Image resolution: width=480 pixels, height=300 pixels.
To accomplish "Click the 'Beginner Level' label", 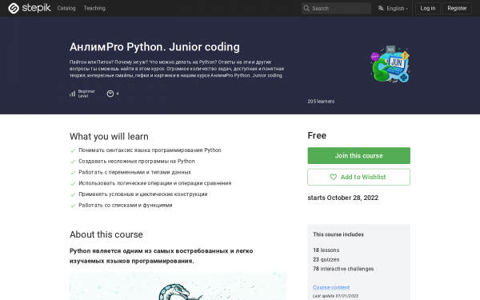I will point(86,94).
